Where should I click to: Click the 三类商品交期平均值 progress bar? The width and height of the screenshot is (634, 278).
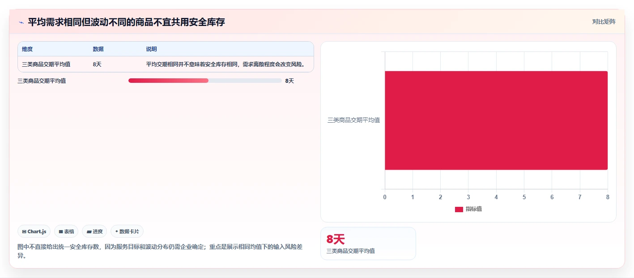(205, 81)
